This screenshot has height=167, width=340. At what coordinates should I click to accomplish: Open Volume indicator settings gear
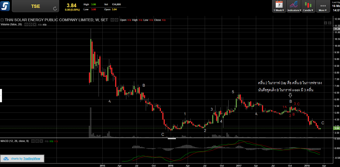pyautogui.click(x=30, y=24)
